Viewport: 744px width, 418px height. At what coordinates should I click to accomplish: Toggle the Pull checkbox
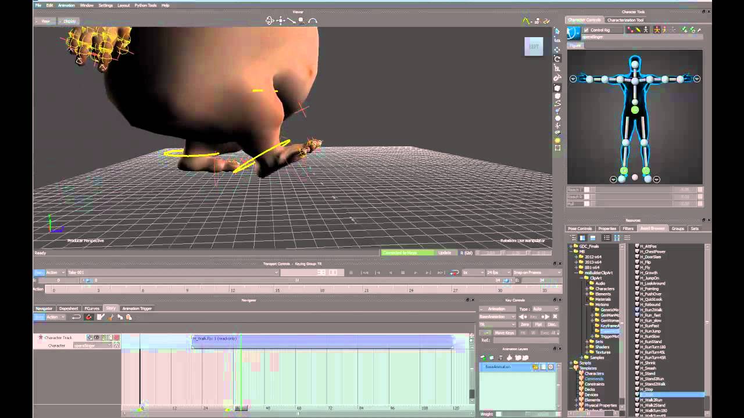point(586,204)
